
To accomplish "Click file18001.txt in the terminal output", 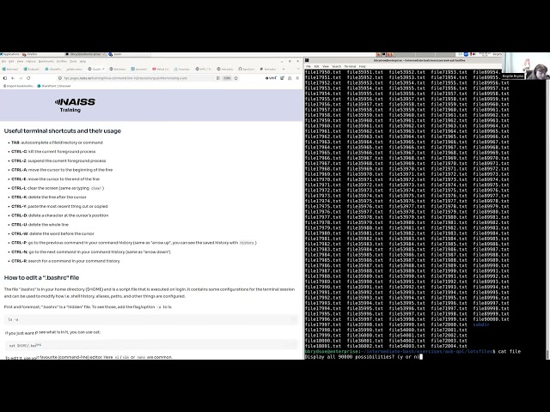I will click(323, 346).
